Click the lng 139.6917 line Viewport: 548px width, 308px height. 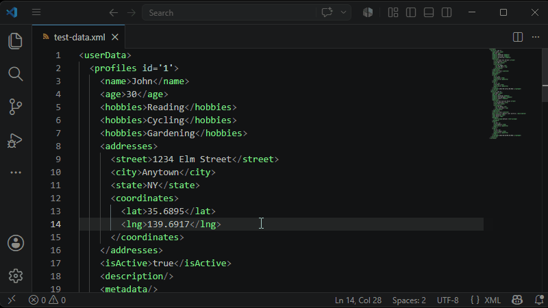click(x=171, y=224)
